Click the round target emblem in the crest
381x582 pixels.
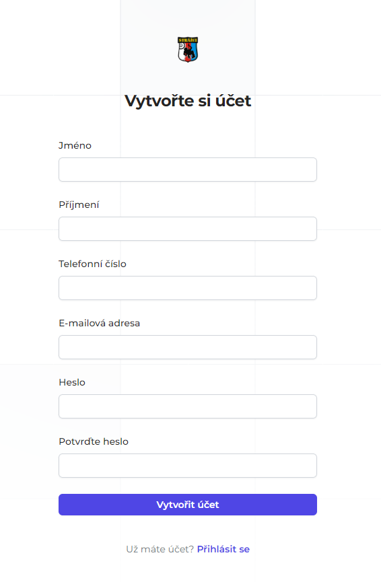pyautogui.click(x=181, y=46)
